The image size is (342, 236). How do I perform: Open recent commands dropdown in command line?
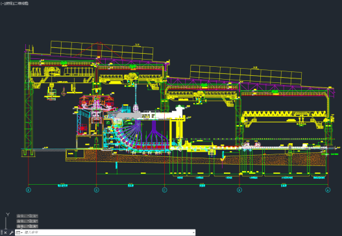tap(19, 233)
